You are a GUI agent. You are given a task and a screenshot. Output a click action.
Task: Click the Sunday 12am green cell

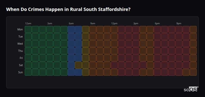[28, 72]
